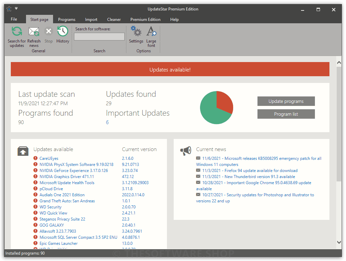Viewport: 346px width, 261px height.
Task: Click the 11/9/2021 last scan timestamp
Action: (43, 103)
